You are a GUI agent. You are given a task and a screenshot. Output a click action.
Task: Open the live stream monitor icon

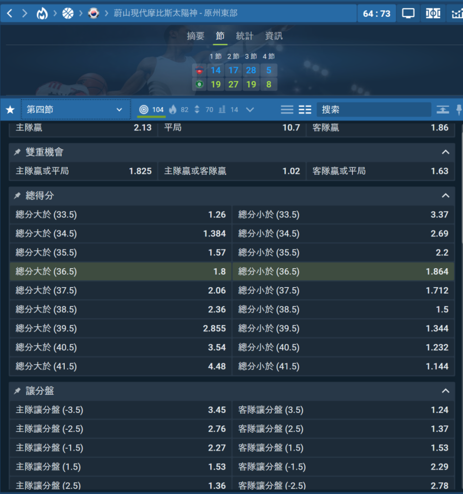tap(408, 13)
